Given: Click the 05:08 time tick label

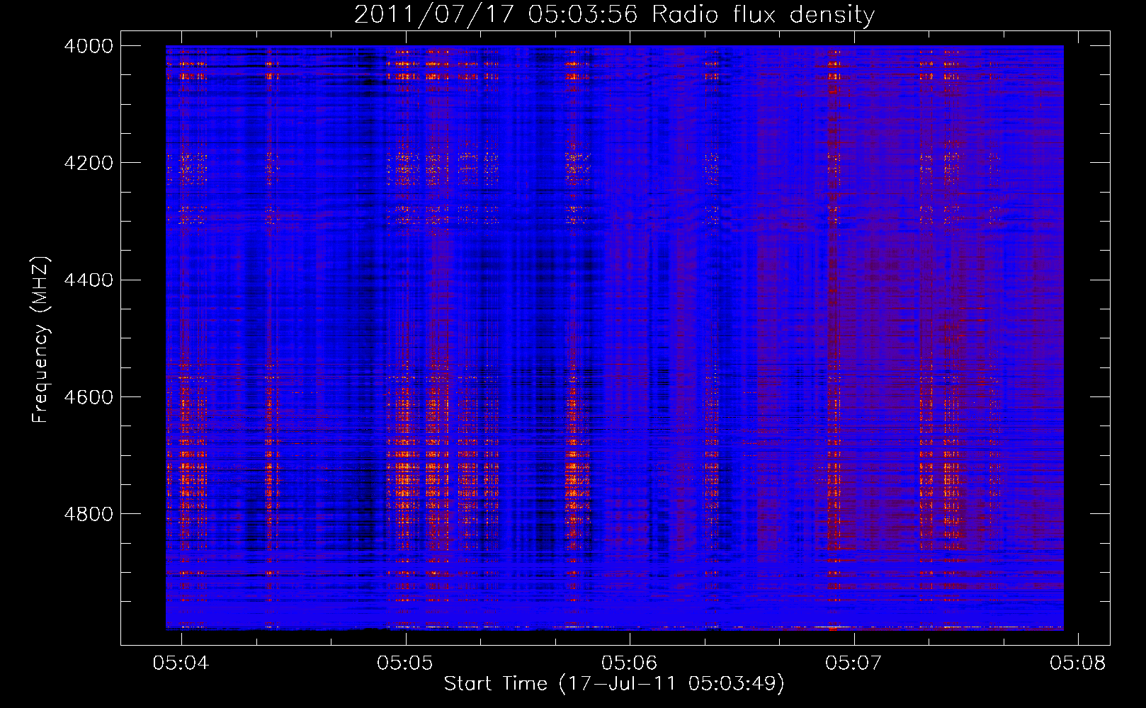Looking at the screenshot, I should pos(1077,663).
